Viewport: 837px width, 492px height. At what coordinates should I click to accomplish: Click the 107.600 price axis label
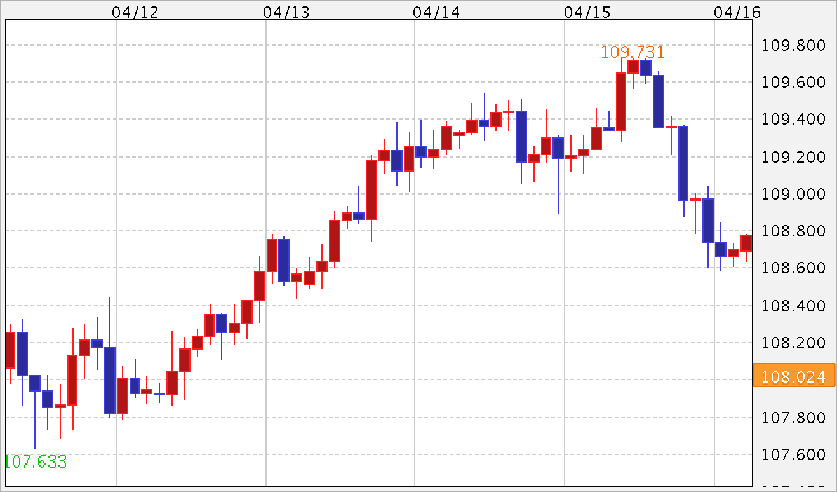point(793,454)
